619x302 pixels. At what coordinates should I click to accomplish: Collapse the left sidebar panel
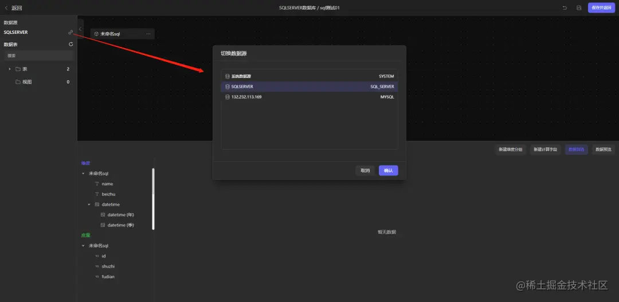[80, 29]
